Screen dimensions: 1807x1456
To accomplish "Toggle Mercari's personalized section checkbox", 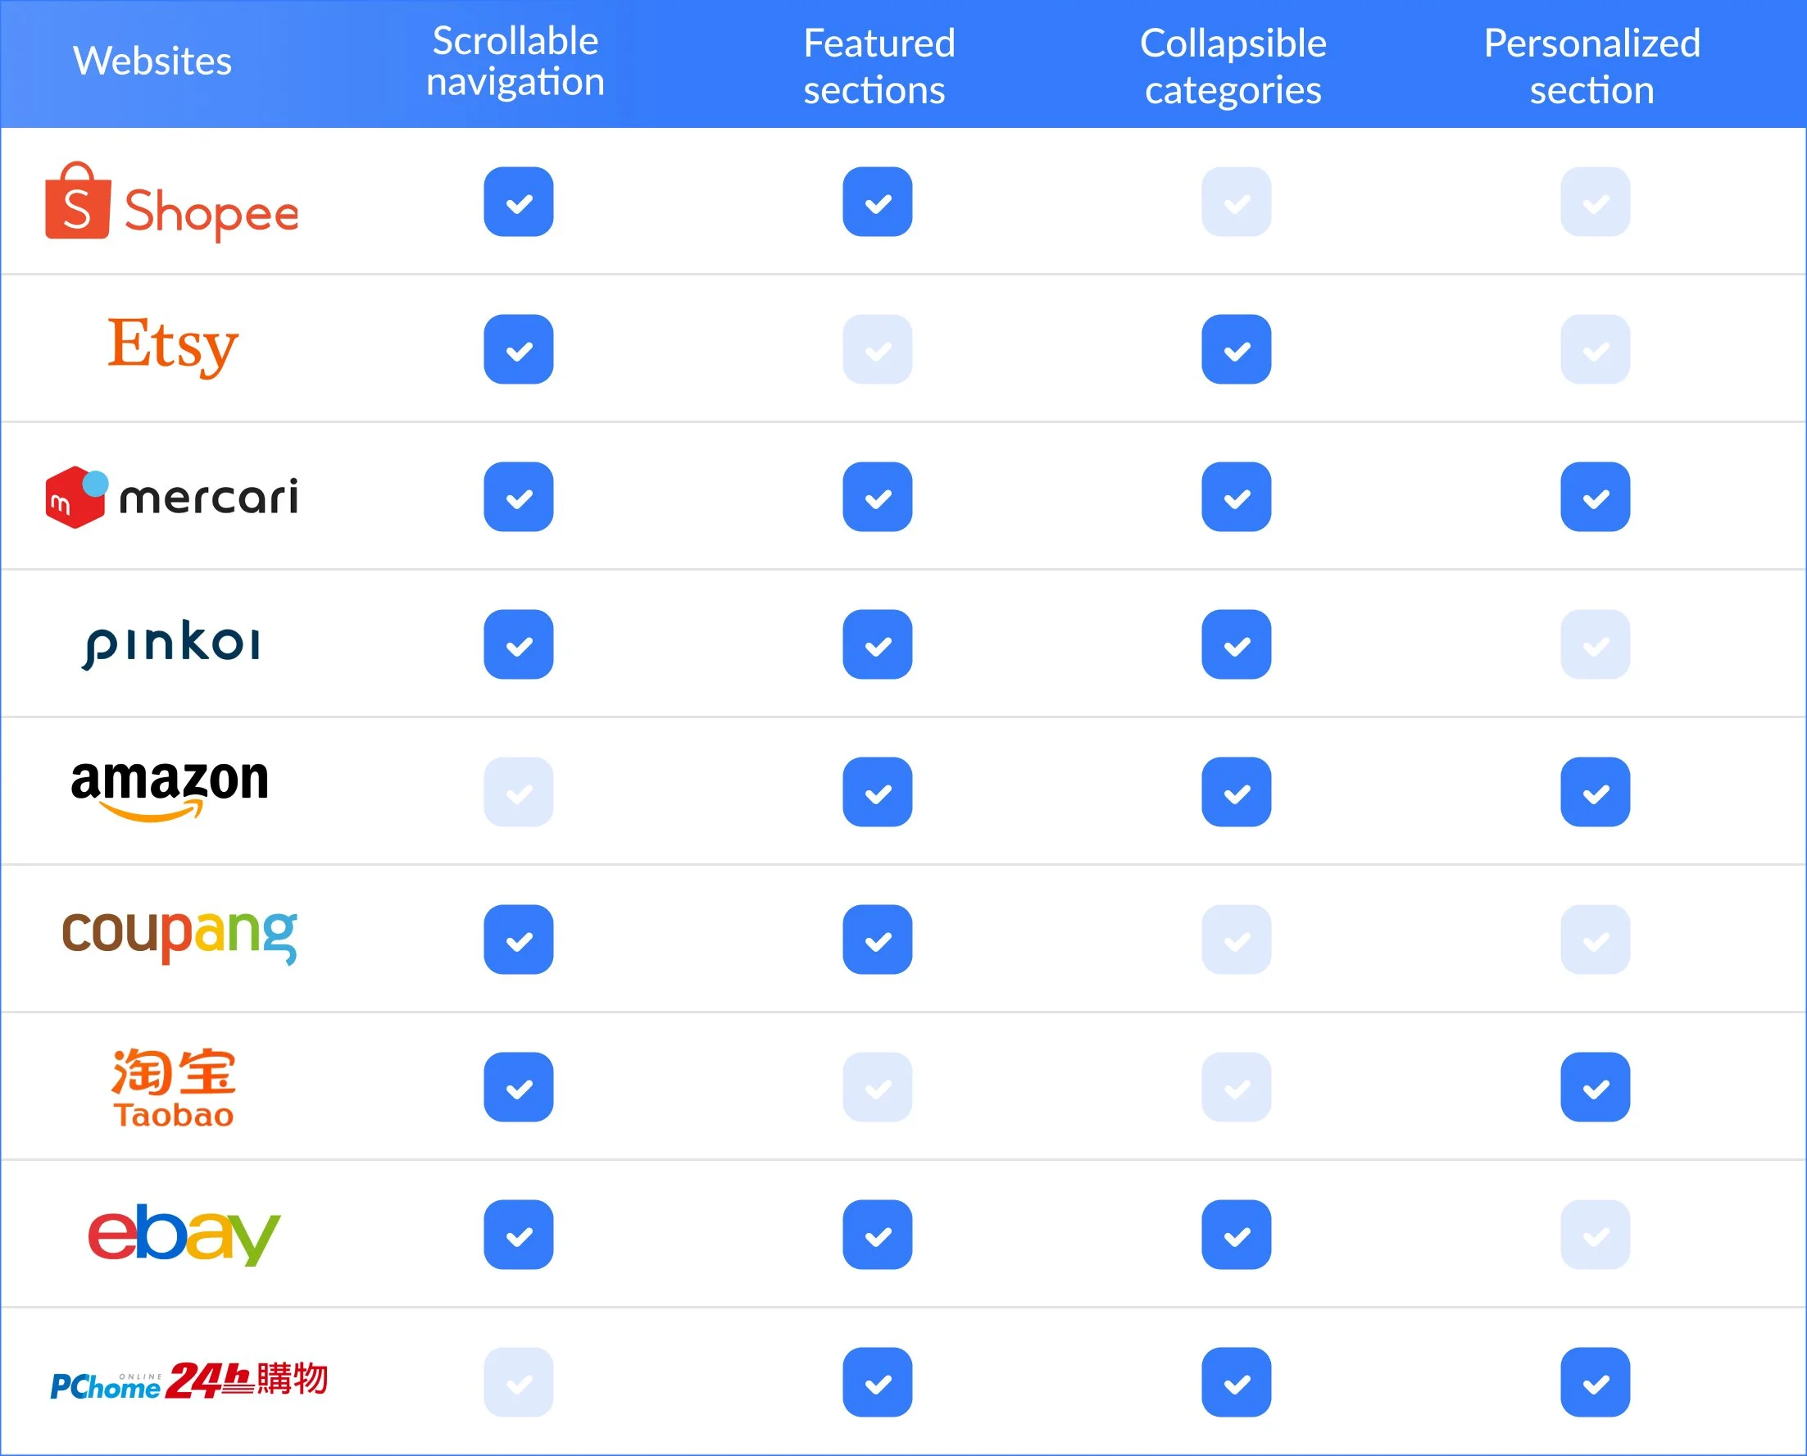I will pyautogui.click(x=1595, y=498).
